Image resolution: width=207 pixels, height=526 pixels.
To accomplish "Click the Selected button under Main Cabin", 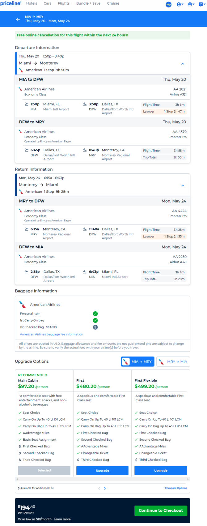I will pos(44,470).
